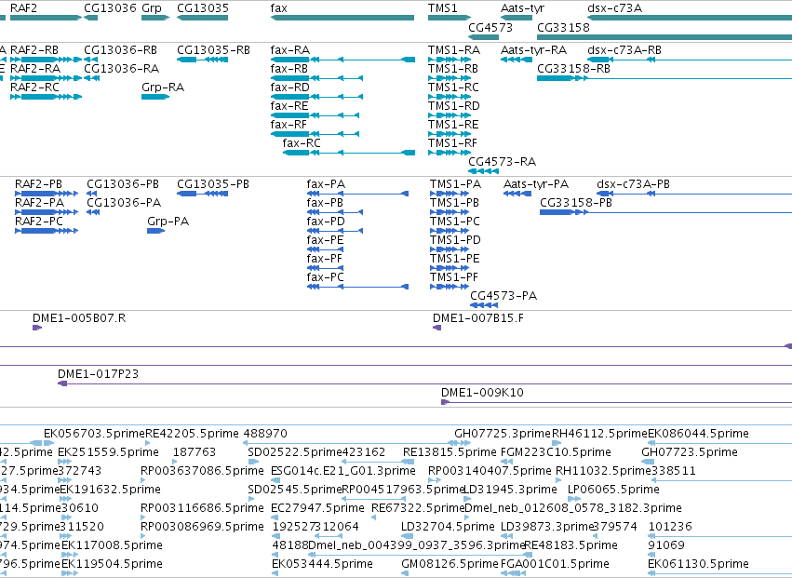This screenshot has height=578, width=792.
Task: Click the fax-RD transcript label
Action: [x=290, y=87]
